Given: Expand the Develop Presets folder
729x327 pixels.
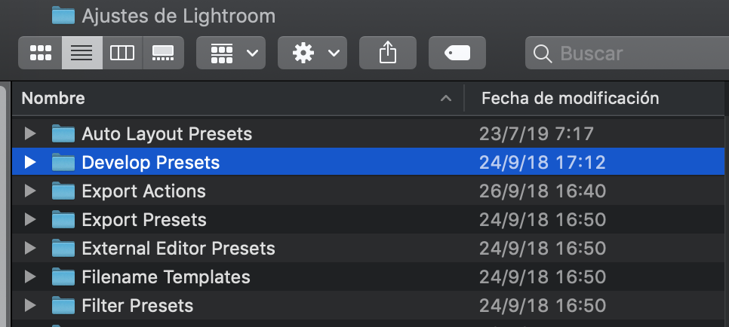Looking at the screenshot, I should 30,162.
